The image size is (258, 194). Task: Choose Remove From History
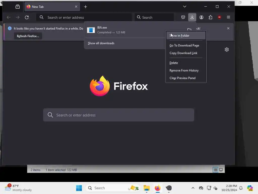[x=186, y=70]
